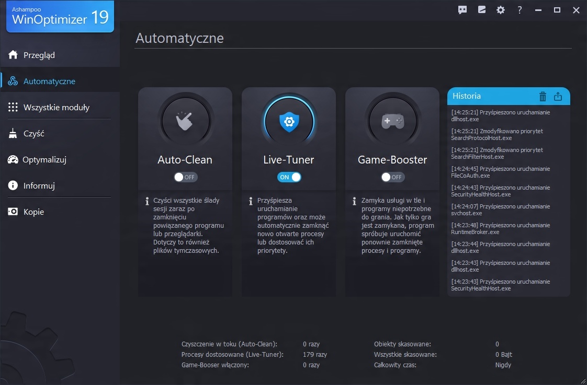
Task: Select history entry SearchProtocolHost.exe
Action: point(497,135)
